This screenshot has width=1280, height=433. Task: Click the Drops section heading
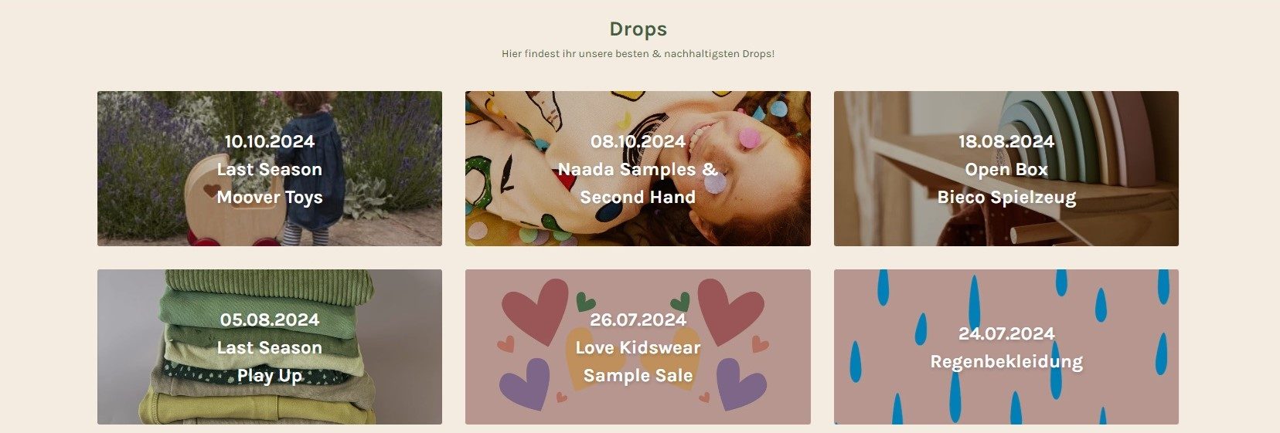click(x=638, y=29)
